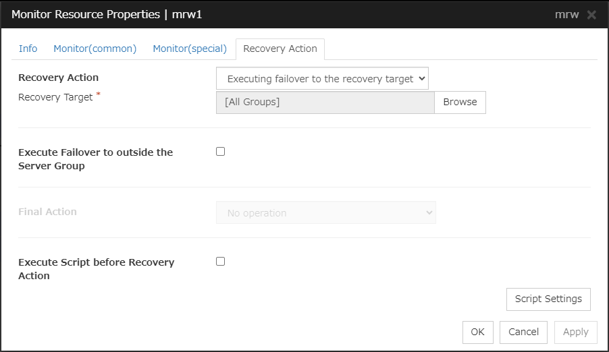
Task: Open Script Settings
Action: (x=548, y=299)
